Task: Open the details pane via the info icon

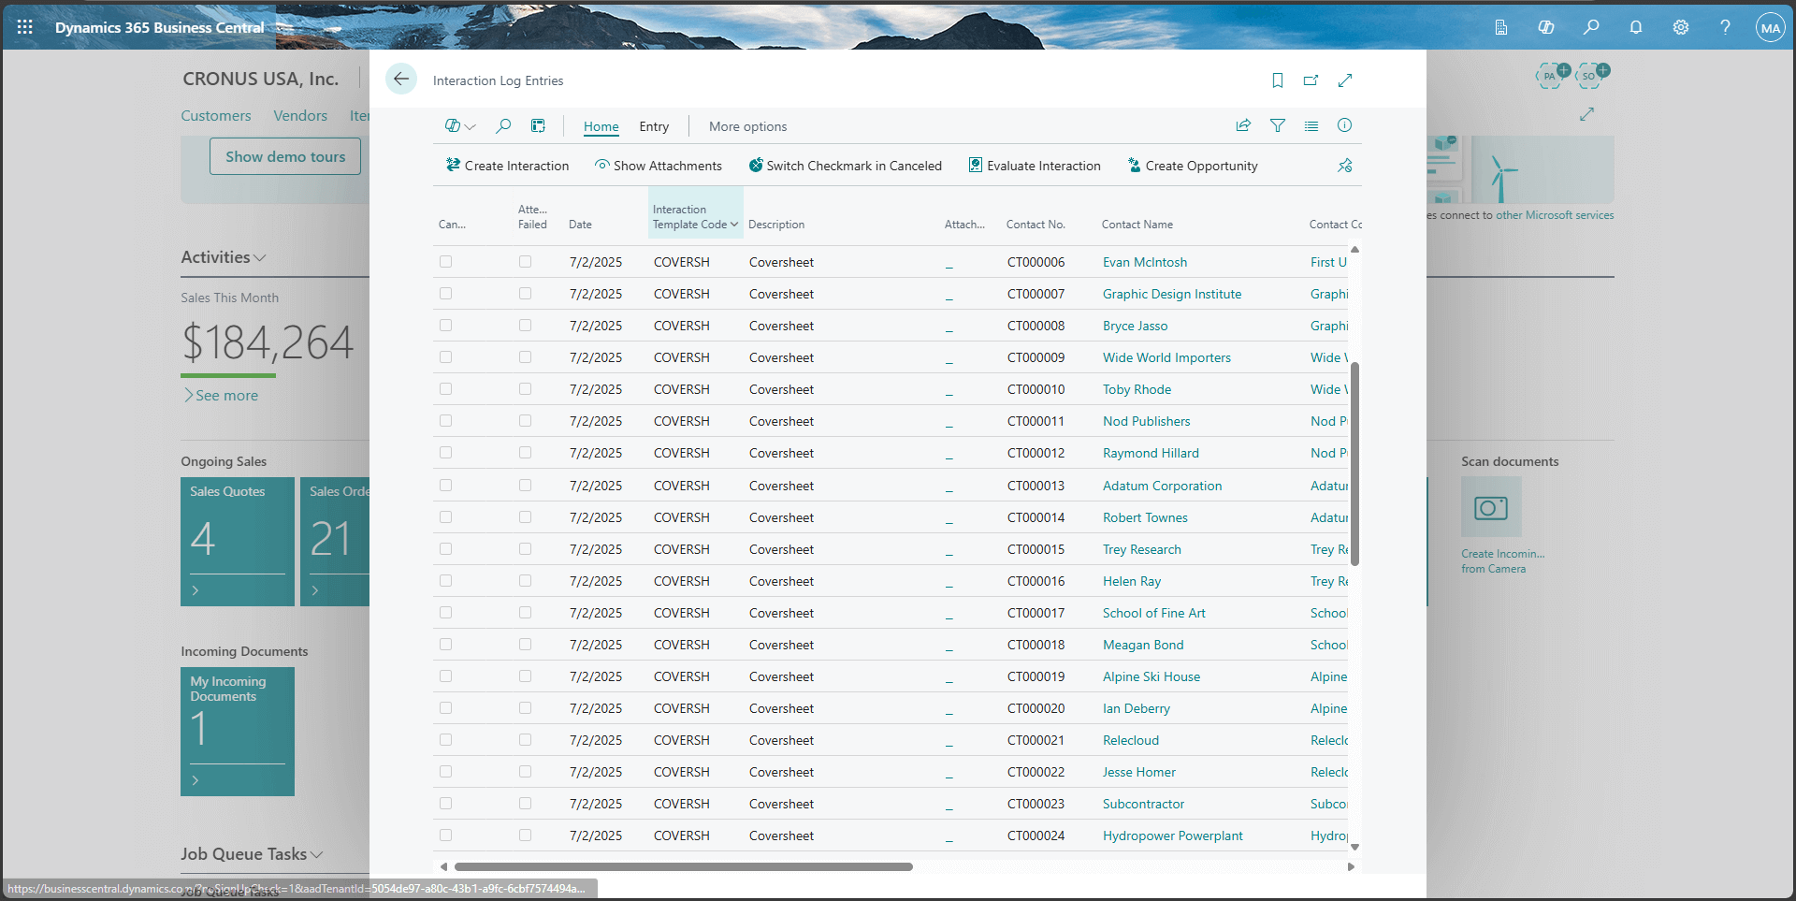Action: (x=1344, y=125)
